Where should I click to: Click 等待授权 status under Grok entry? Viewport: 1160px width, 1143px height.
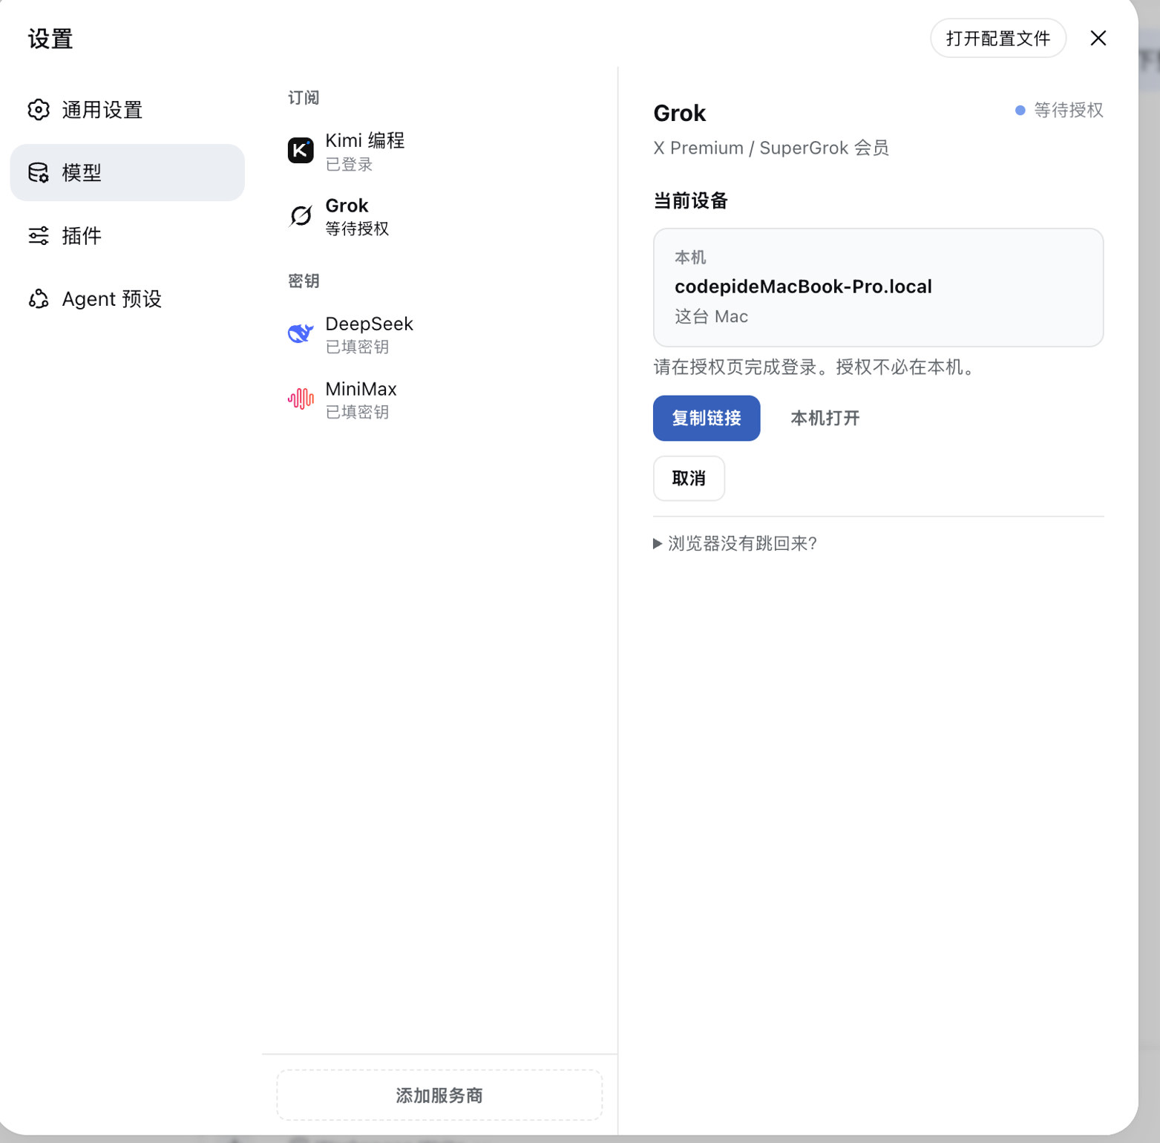(x=357, y=229)
